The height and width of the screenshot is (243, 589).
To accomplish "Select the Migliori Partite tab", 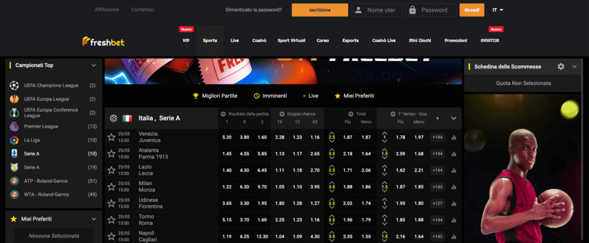I will (215, 96).
